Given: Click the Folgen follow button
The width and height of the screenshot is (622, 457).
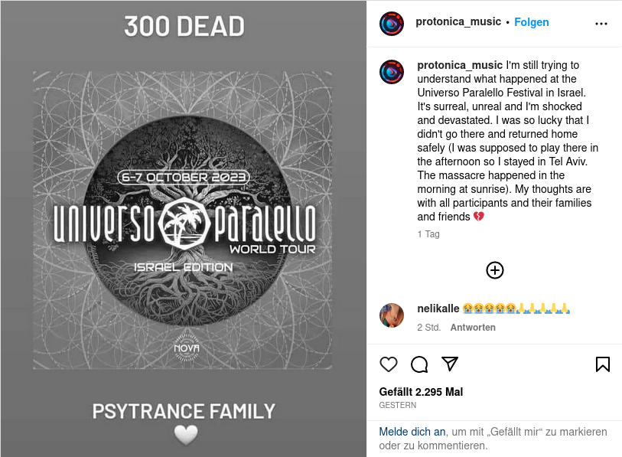Looking at the screenshot, I should [532, 22].
